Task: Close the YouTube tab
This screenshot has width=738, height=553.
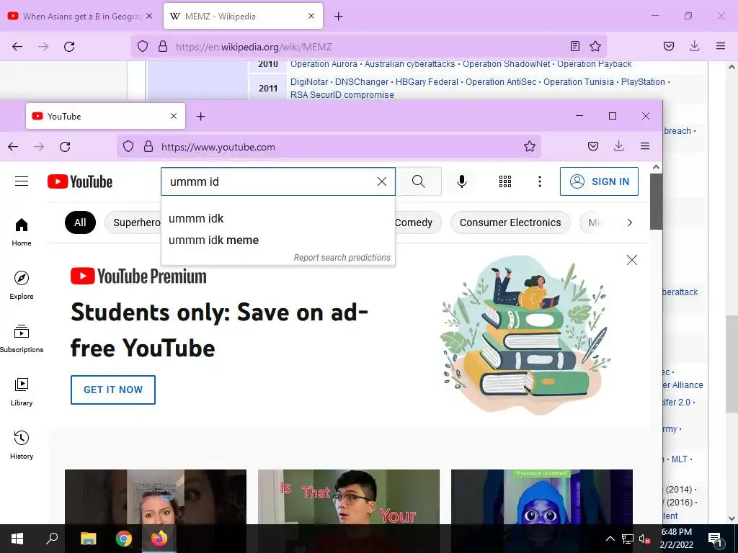Action: (174, 116)
